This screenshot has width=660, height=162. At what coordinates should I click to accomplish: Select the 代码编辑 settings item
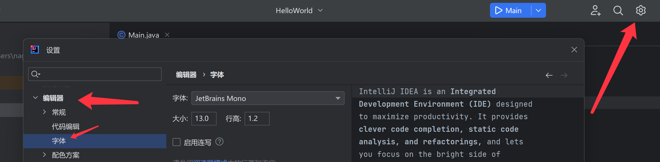click(x=66, y=127)
